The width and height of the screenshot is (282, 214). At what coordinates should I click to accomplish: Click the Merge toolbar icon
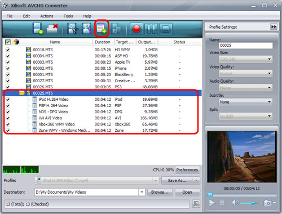117,29
